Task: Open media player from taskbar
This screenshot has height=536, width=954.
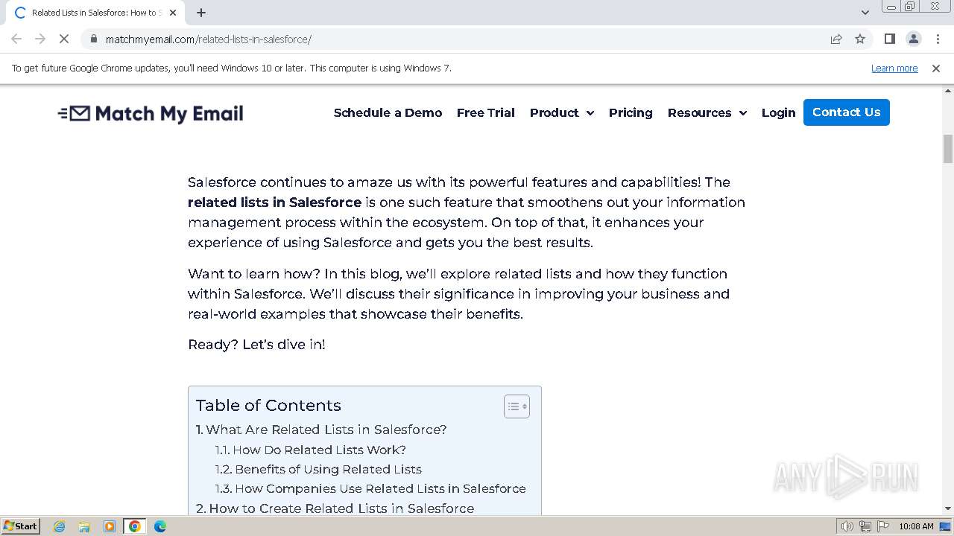Action: click(x=110, y=526)
